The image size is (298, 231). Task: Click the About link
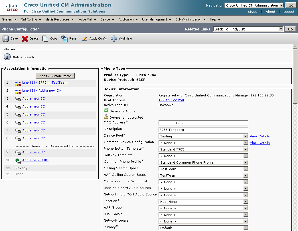point(270,12)
